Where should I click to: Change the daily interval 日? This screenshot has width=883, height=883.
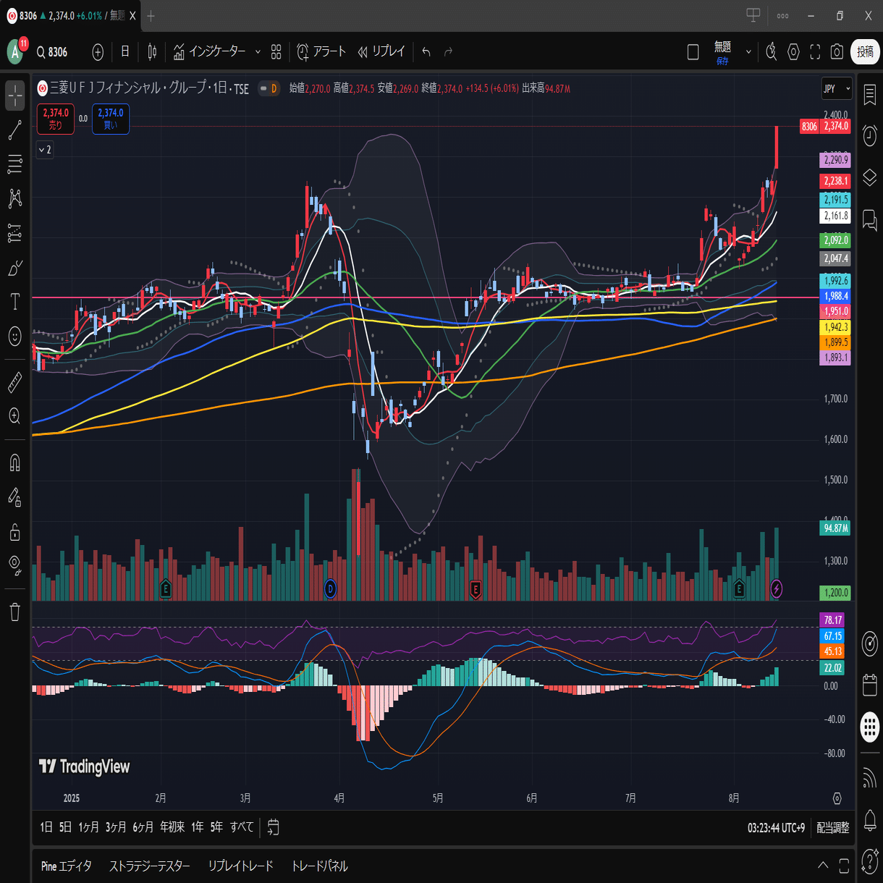click(x=125, y=51)
